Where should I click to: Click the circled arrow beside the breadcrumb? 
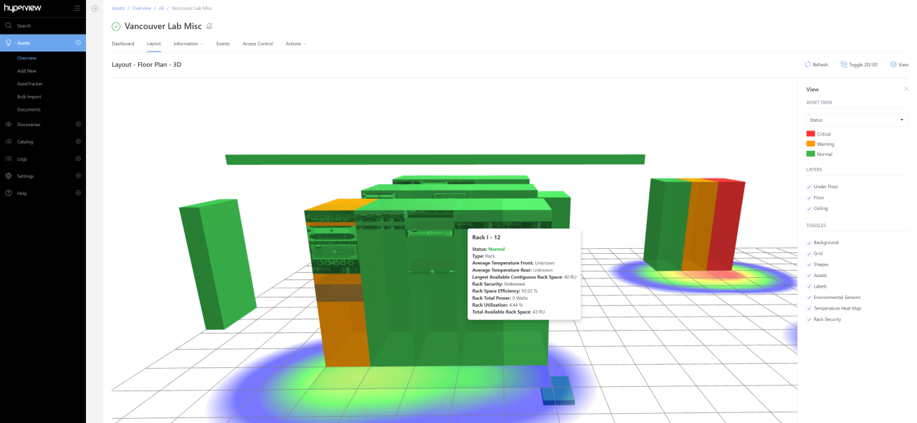(95, 8)
